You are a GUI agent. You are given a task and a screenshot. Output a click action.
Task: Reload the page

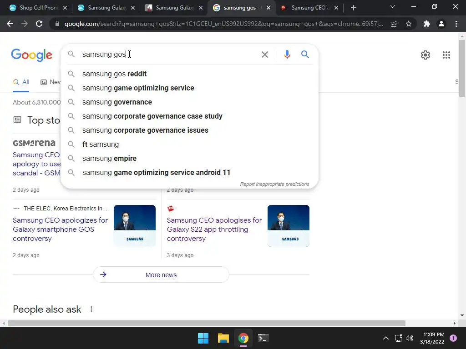(x=39, y=24)
